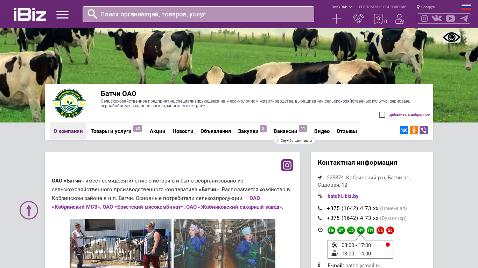This screenshot has width=478, height=268.
Task: Check the 'добавить в избранное' checkbox
Action: (382, 115)
